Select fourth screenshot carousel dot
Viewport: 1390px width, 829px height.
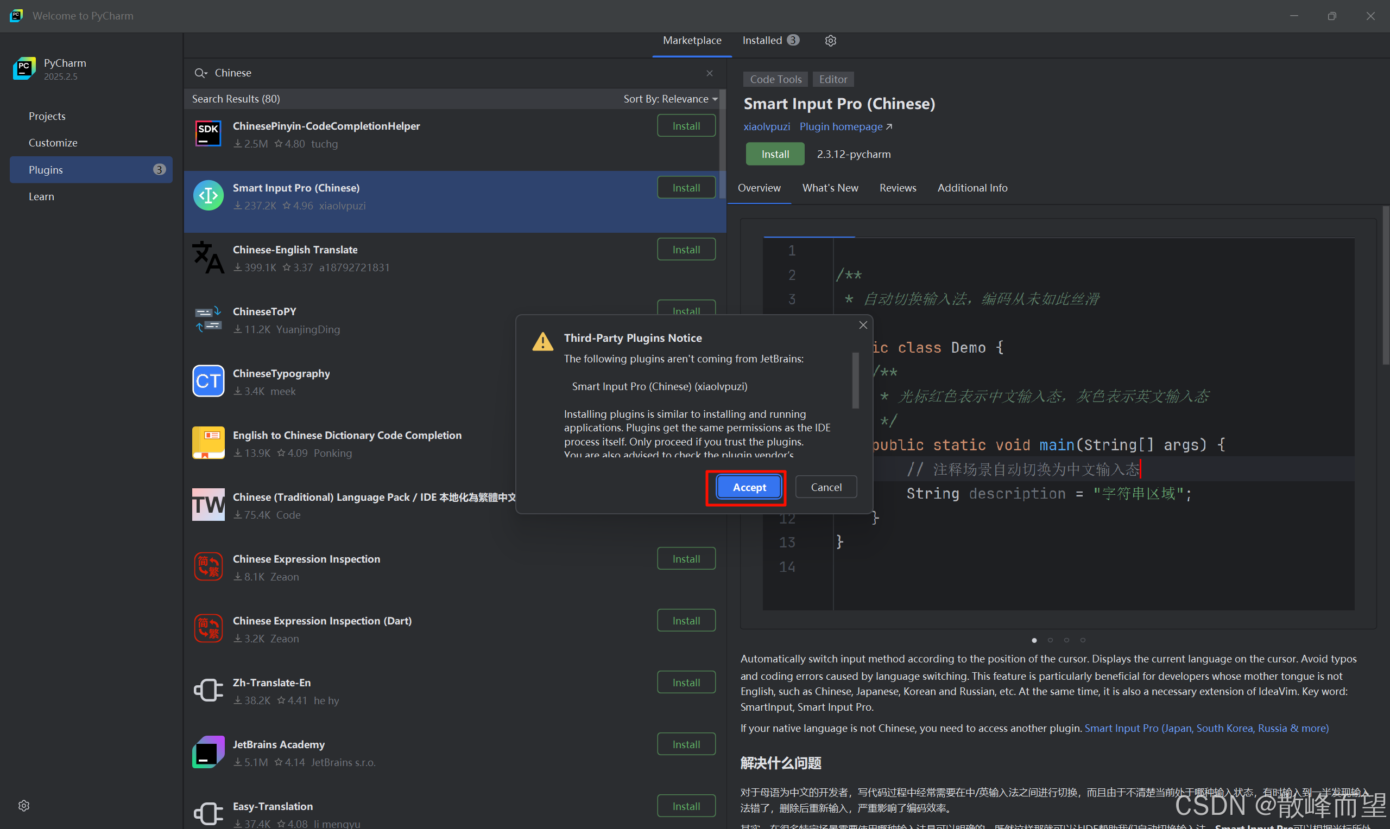coord(1083,640)
